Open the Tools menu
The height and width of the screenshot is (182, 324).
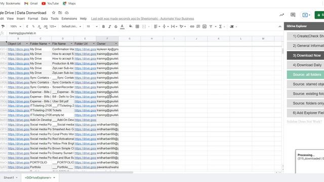55,19
